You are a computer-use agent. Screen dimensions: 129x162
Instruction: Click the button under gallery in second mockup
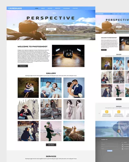coord(119,99)
